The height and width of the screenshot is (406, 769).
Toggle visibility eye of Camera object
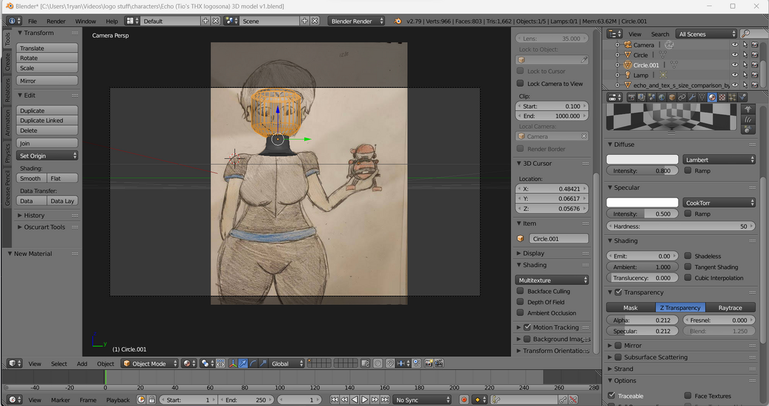pyautogui.click(x=735, y=45)
